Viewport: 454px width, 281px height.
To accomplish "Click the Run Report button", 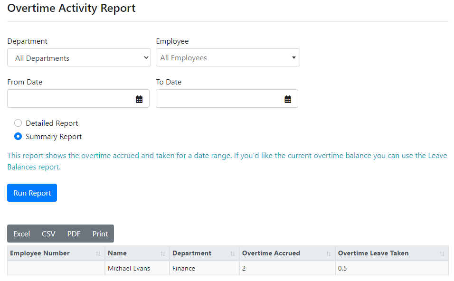I will 32,193.
